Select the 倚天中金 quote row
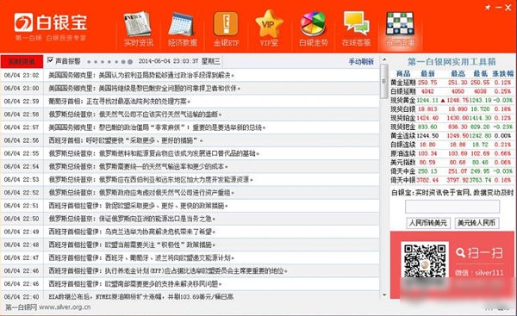Viewport: 517px width, 316px height. [452, 171]
